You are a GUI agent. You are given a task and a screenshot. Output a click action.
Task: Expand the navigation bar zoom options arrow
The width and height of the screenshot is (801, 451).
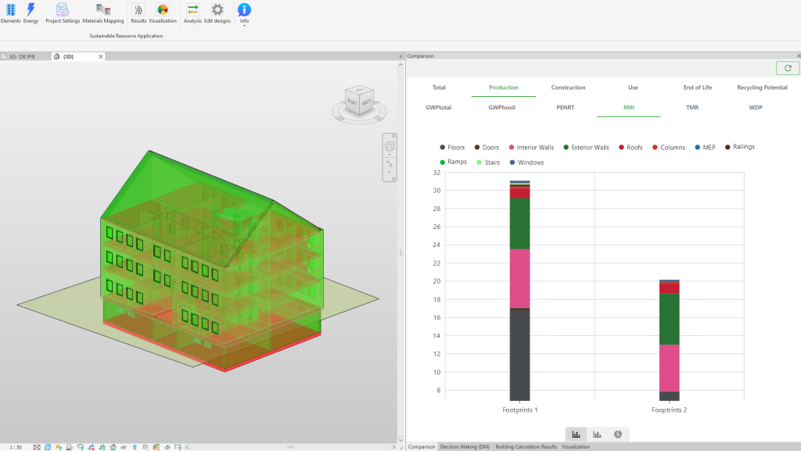(x=390, y=173)
